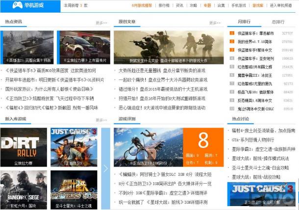Open rank 4 侠盗猎车手:圣安地列
Image resolution: width=299 pixels, height=210 pixels.
click(255, 59)
